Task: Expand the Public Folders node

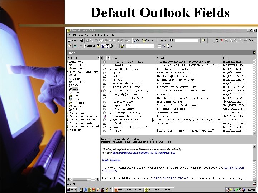Action: (68, 130)
